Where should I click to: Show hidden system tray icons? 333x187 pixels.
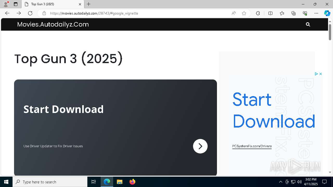(x=280, y=182)
